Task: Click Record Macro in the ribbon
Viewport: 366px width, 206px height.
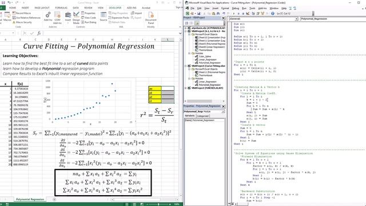Action: click(22, 13)
